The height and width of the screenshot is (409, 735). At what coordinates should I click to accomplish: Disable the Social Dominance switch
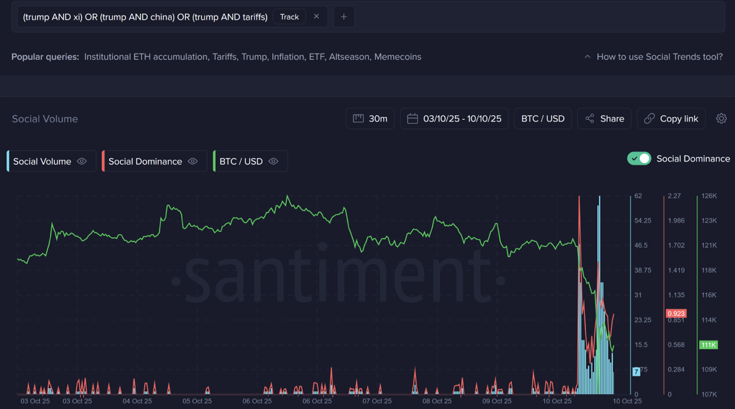[x=639, y=158]
